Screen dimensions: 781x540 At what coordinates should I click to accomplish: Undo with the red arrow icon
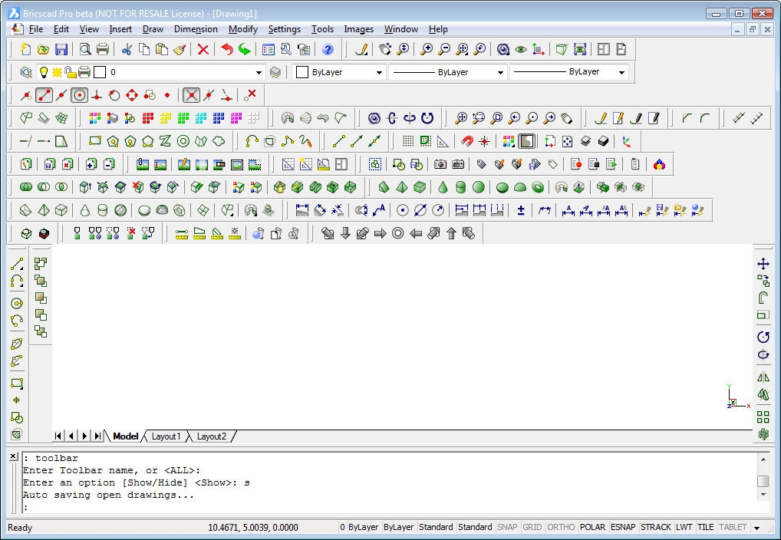226,49
